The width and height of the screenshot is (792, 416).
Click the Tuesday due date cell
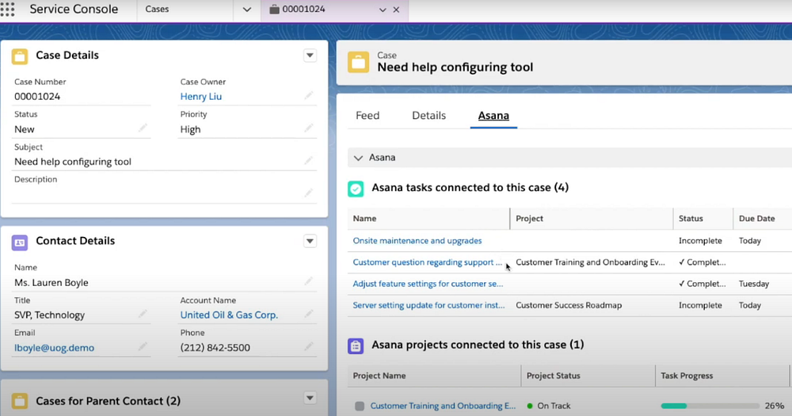click(x=754, y=284)
